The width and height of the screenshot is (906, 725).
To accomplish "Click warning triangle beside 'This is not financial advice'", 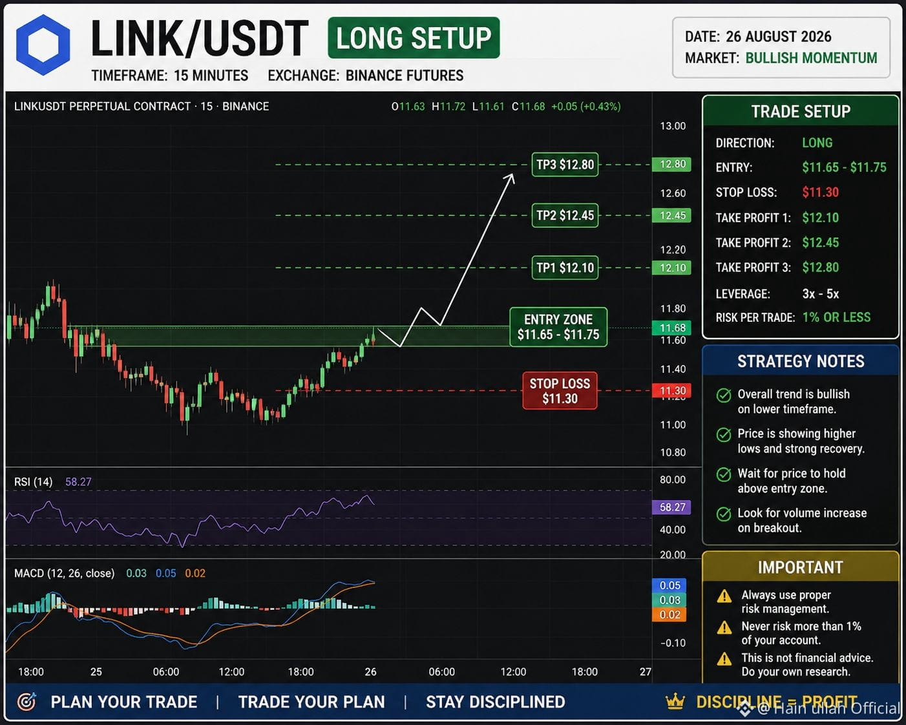I will (724, 659).
